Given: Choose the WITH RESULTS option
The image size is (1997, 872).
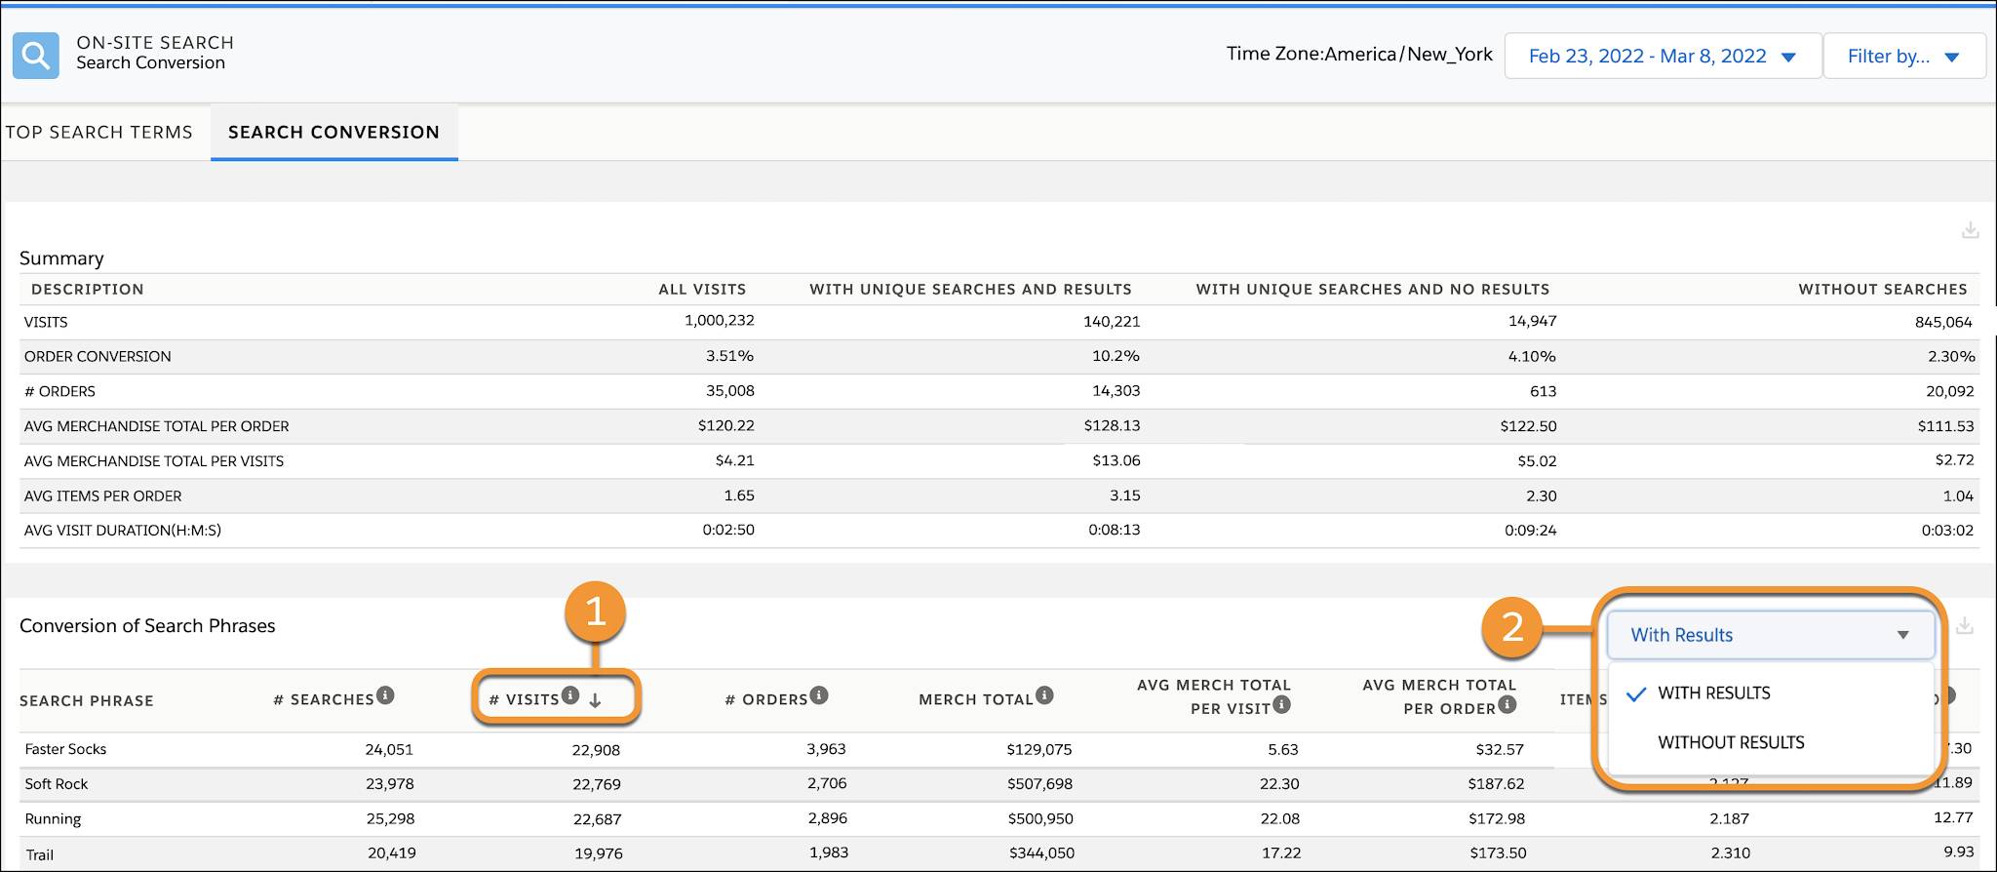Looking at the screenshot, I should [1714, 694].
